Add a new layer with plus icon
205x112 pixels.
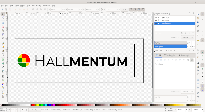pyautogui.click(x=156, y=33)
